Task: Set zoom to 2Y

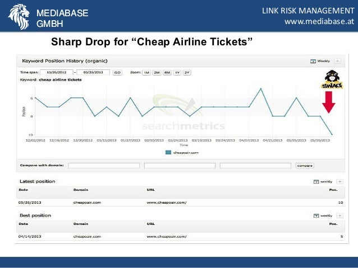Action: 187,73
